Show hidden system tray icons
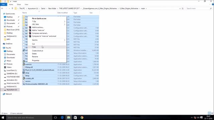214x120 pixels. click(x=192, y=118)
